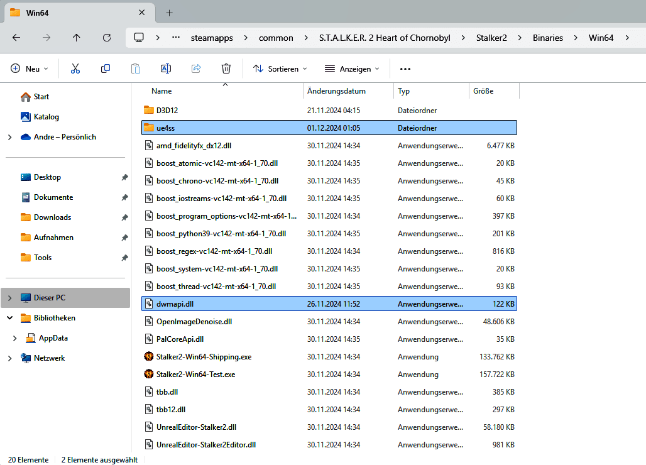Click the Netzwerk network icon

point(26,358)
